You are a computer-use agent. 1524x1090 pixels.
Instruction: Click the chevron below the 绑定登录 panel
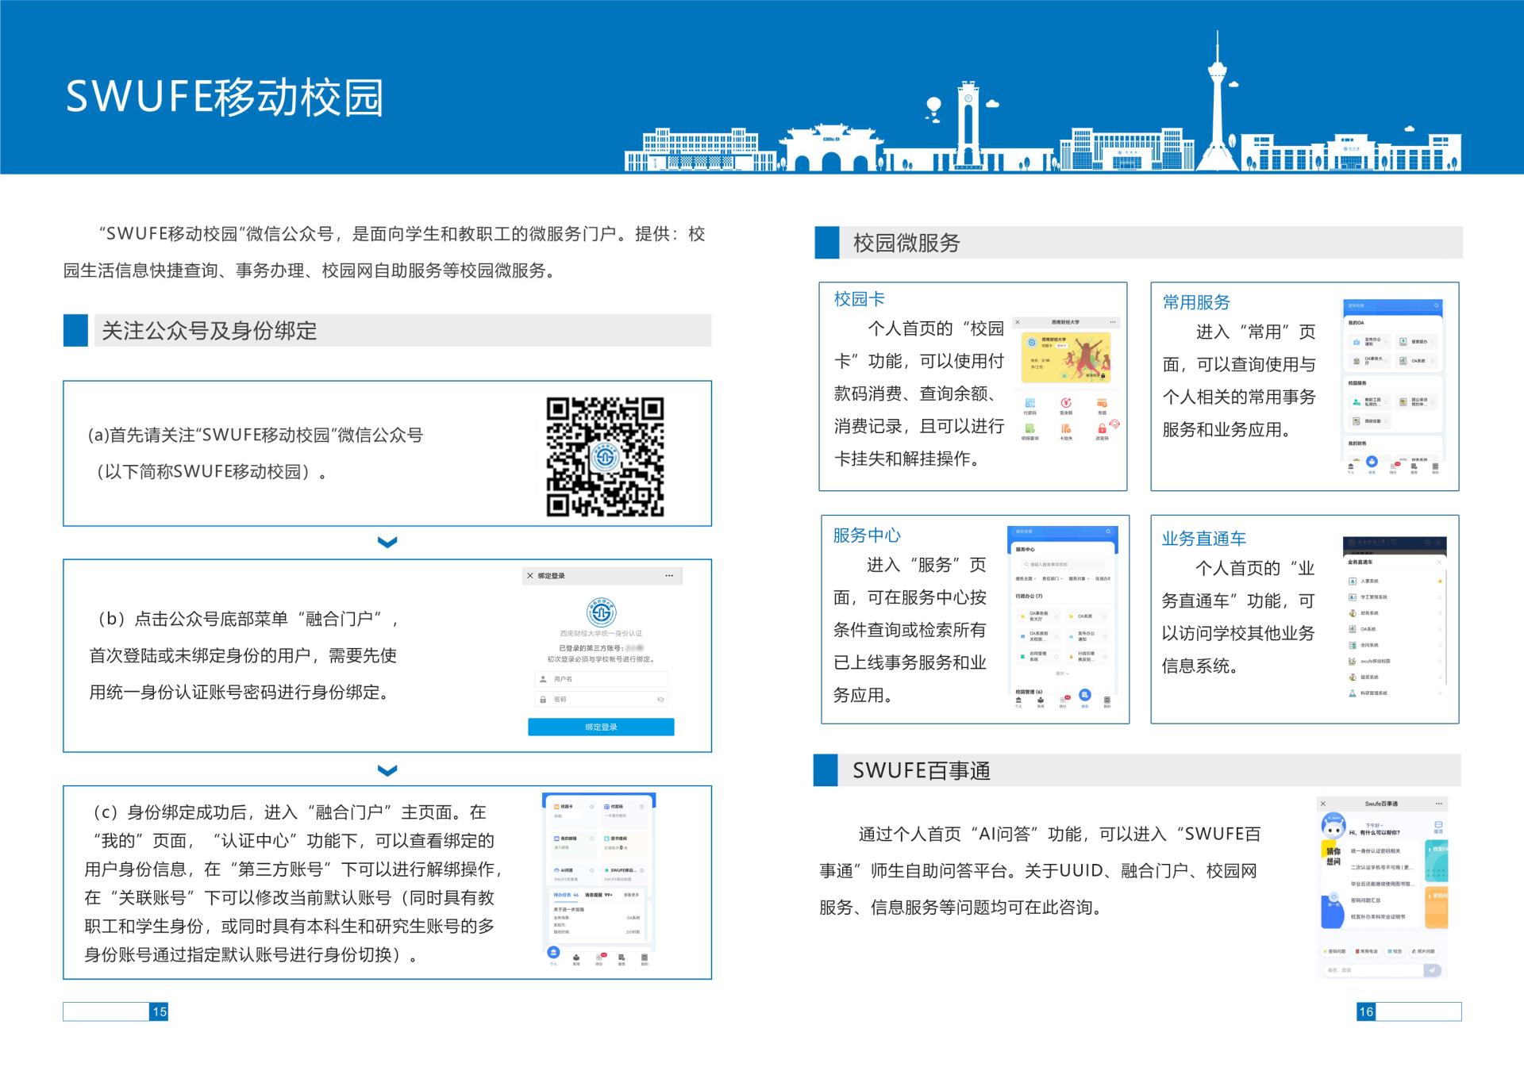coord(387,770)
